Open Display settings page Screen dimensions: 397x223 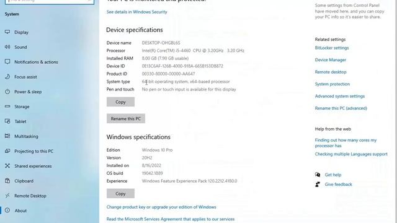[x=21, y=32]
